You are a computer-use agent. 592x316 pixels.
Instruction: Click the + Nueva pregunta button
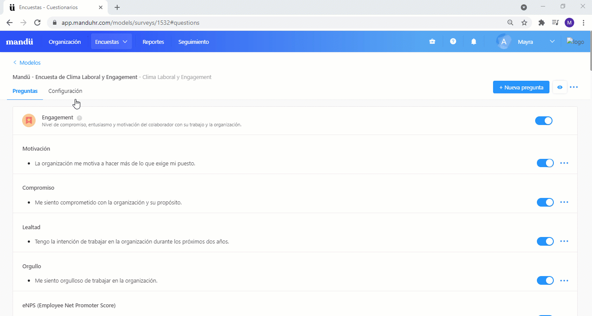point(521,87)
